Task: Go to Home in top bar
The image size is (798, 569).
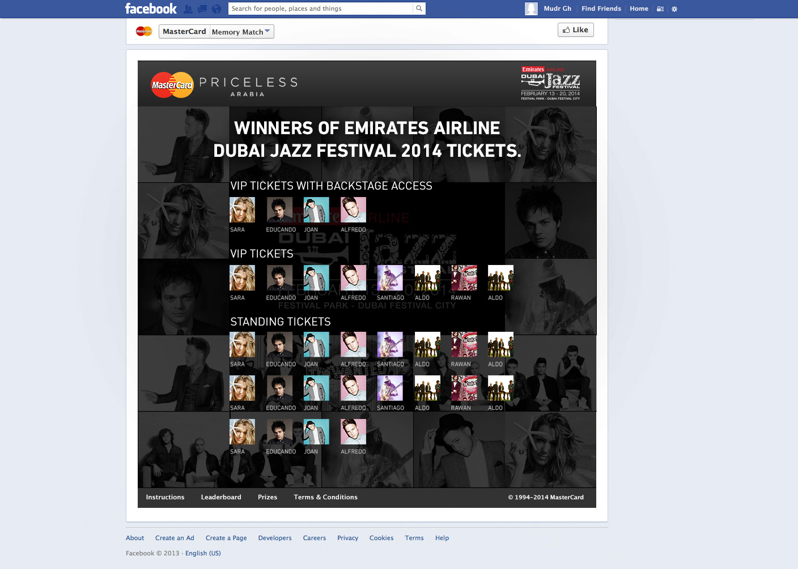Action: [x=639, y=8]
